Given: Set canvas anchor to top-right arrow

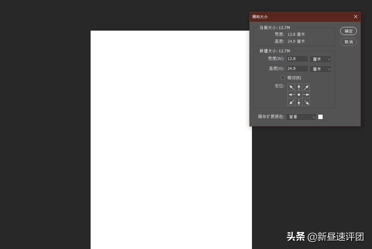Looking at the screenshot, I should (x=306, y=87).
